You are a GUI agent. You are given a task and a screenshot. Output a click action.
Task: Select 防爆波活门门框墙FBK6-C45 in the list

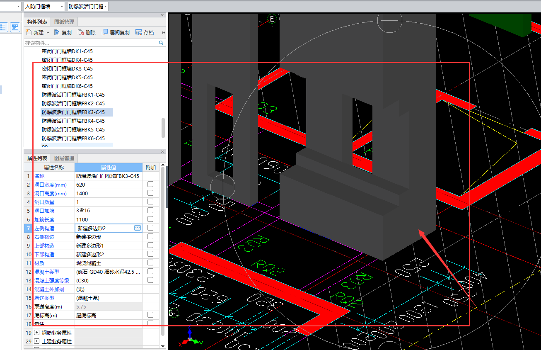click(x=73, y=139)
